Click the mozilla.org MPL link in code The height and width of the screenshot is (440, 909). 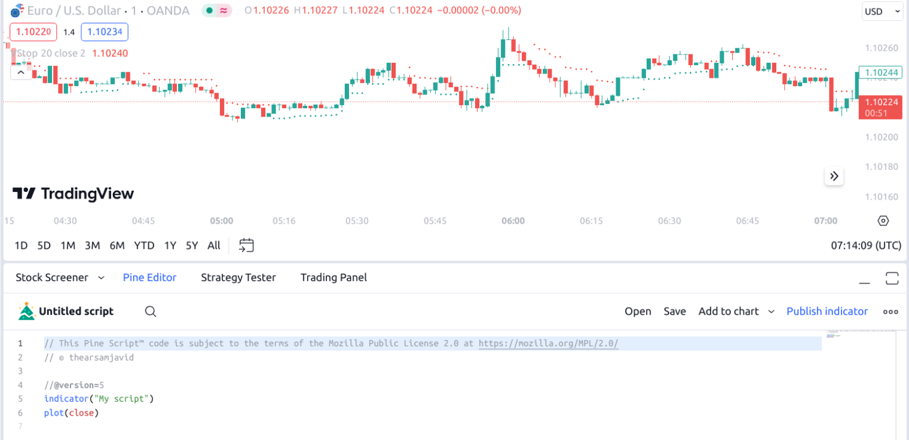point(548,344)
